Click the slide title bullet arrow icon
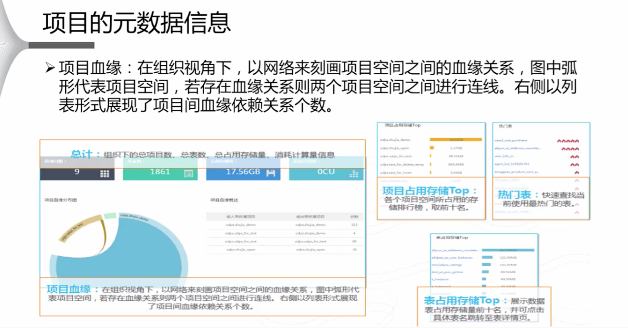This screenshot has width=628, height=328. tap(50, 68)
